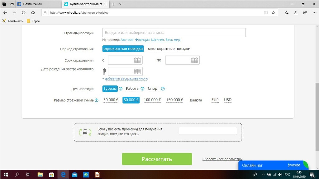Close the Купить электронную tab
The image size is (319, 179).
[105, 4]
